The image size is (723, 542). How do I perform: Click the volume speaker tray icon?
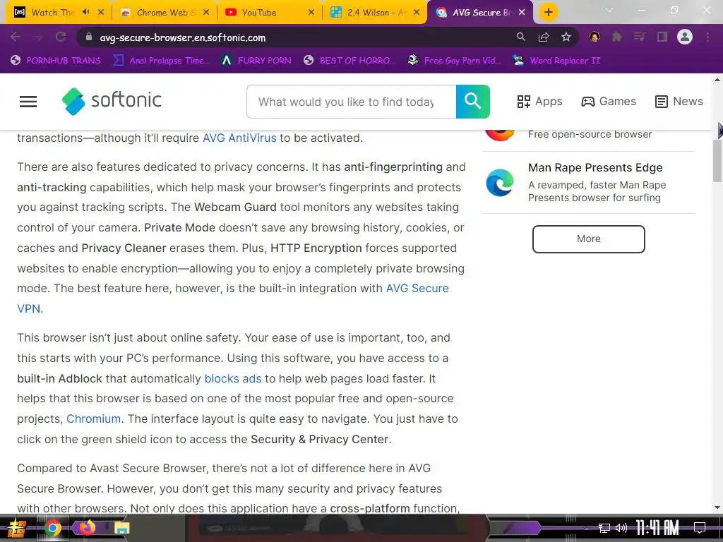(621, 528)
